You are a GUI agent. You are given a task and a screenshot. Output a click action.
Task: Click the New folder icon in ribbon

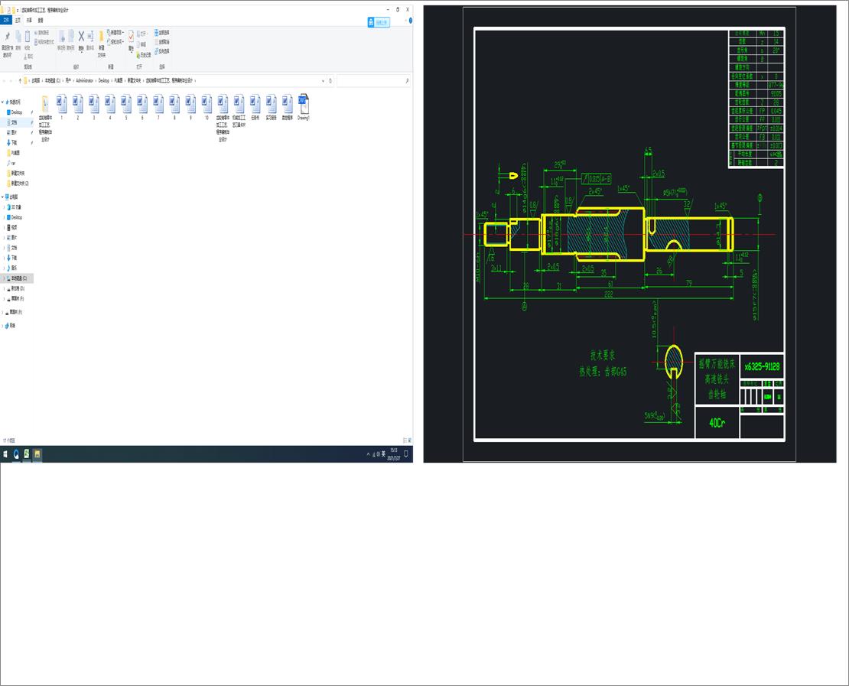(101, 37)
